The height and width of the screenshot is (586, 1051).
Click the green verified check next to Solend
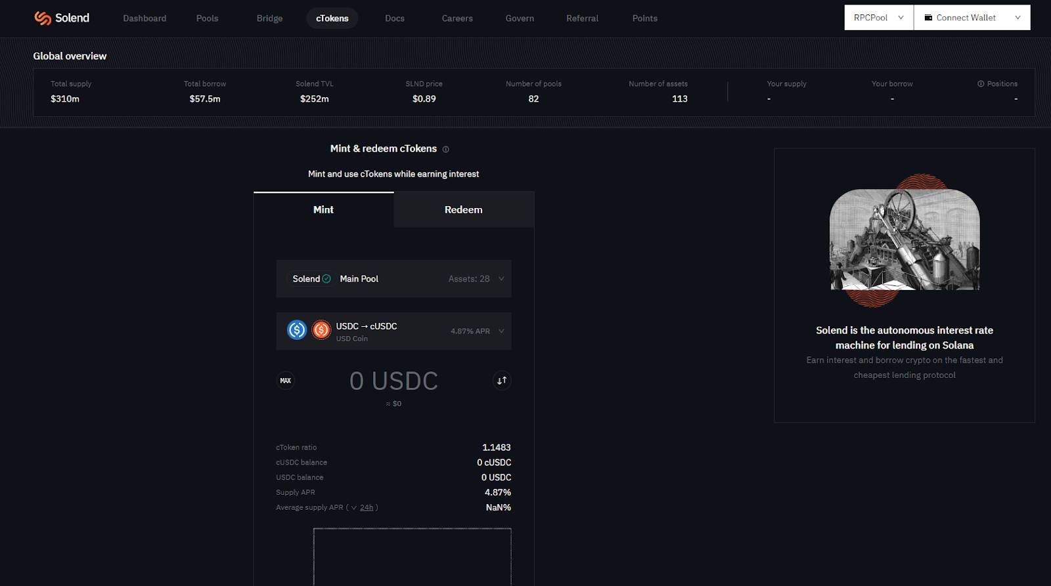tap(326, 279)
